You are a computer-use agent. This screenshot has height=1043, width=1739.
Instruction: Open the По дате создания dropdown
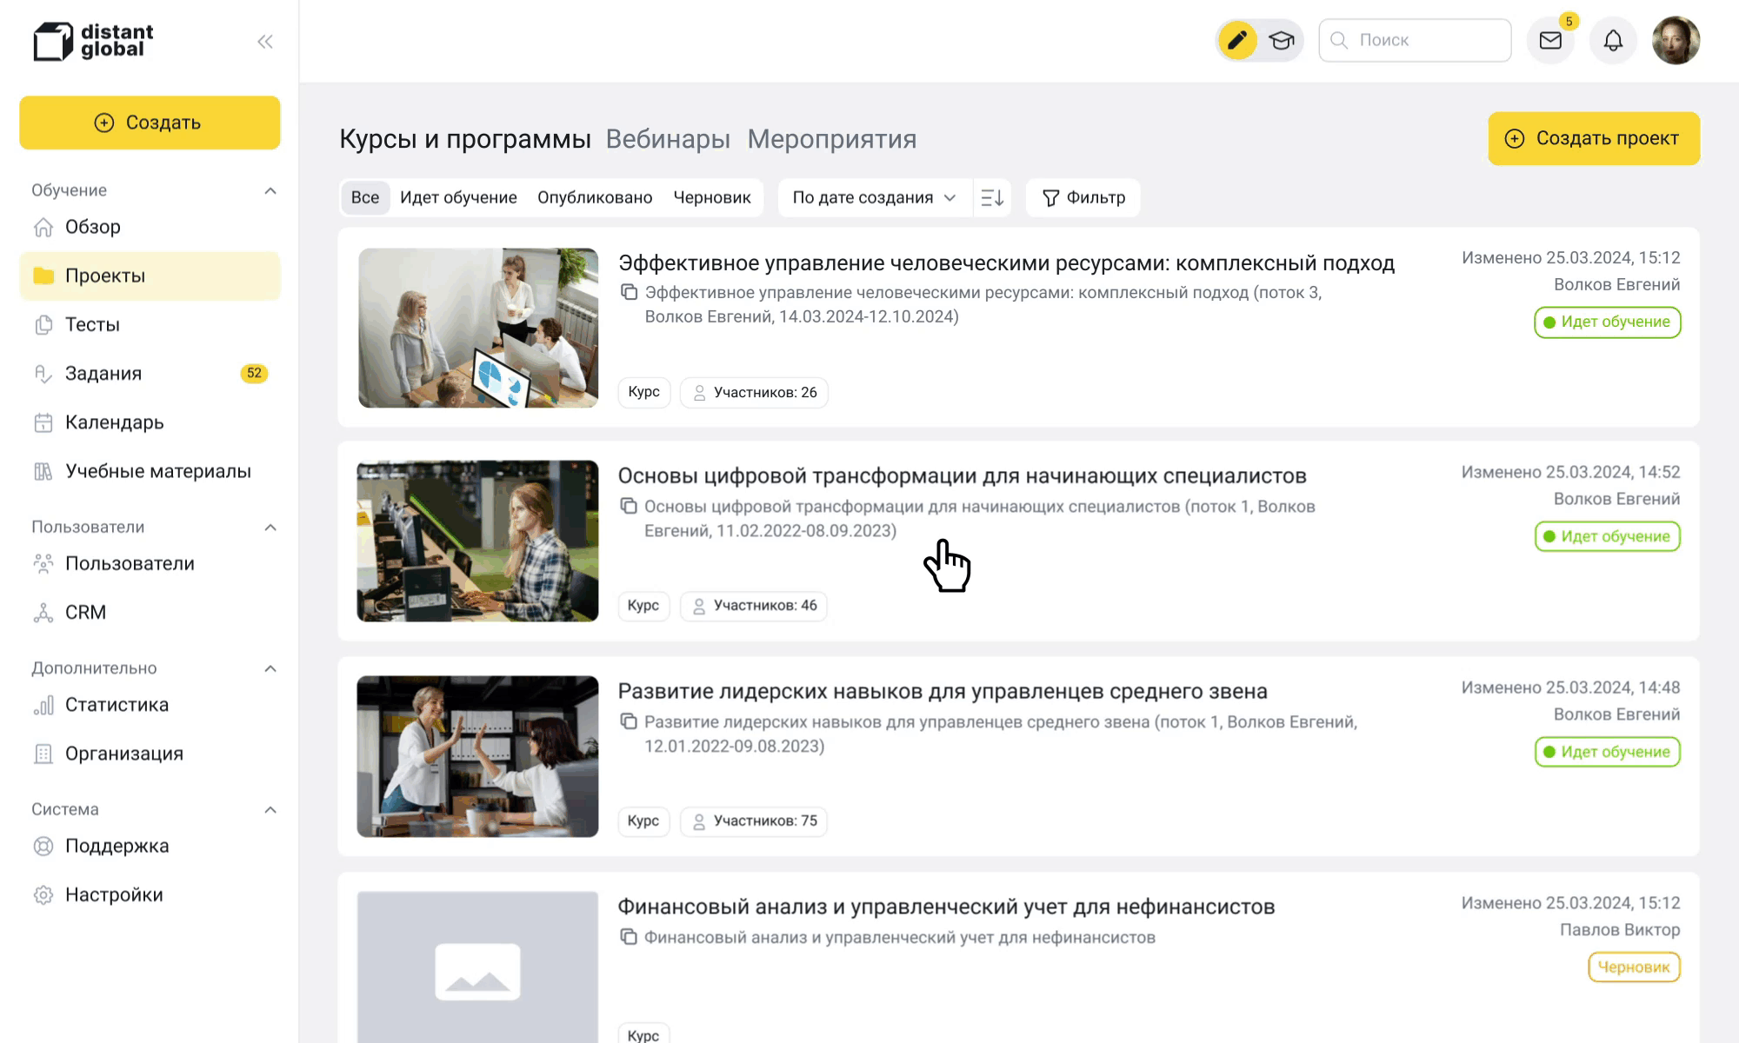click(873, 198)
